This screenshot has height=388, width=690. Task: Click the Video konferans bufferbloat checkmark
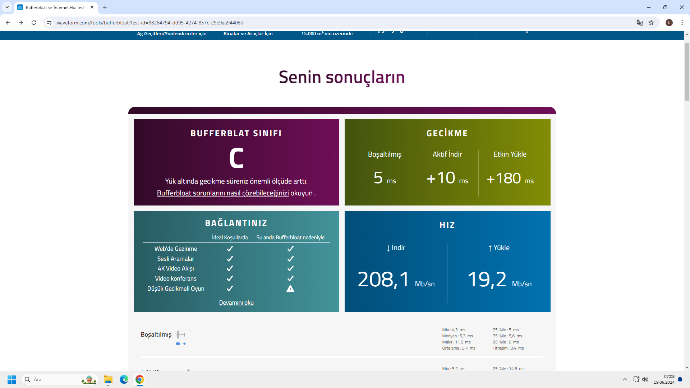(x=290, y=278)
